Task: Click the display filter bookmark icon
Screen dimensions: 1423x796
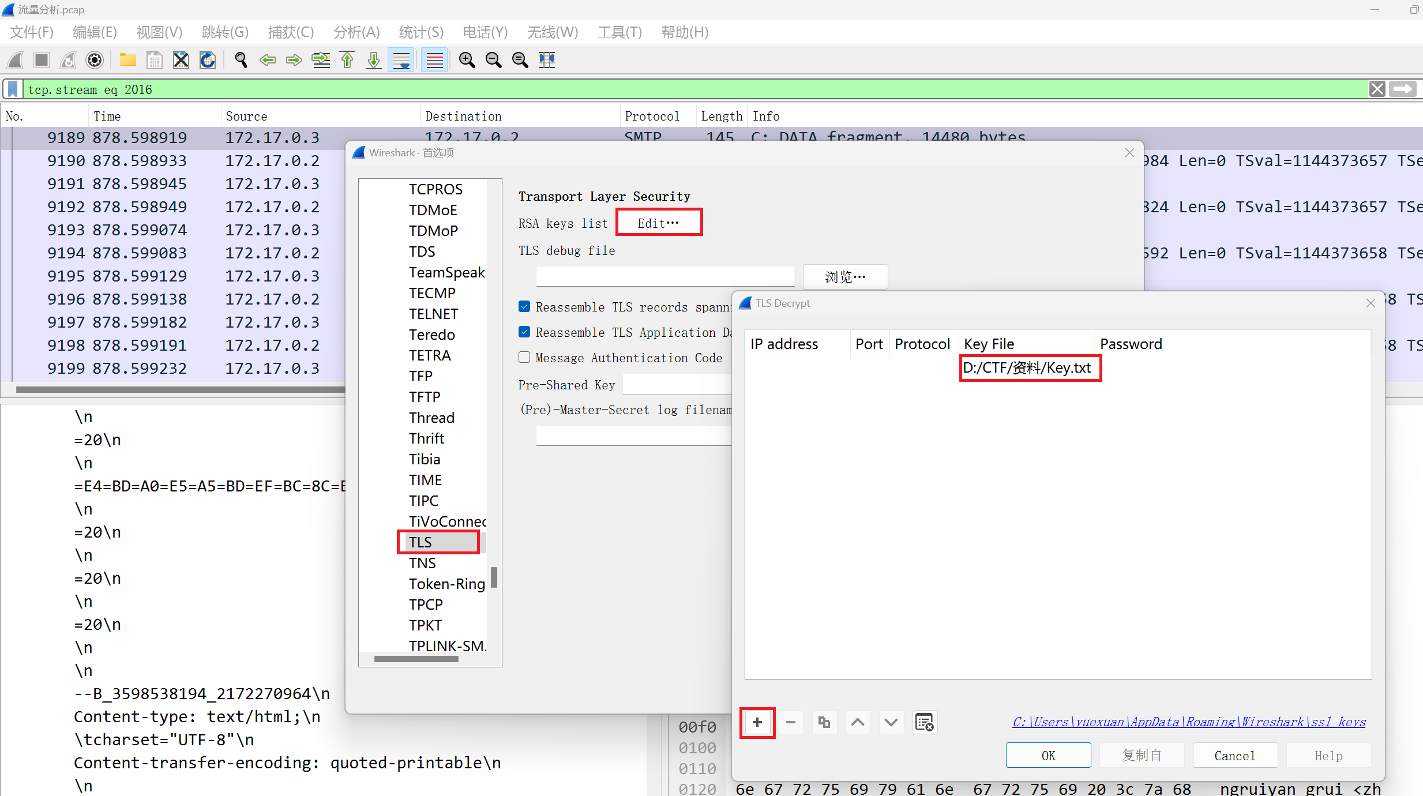Action: 13,89
